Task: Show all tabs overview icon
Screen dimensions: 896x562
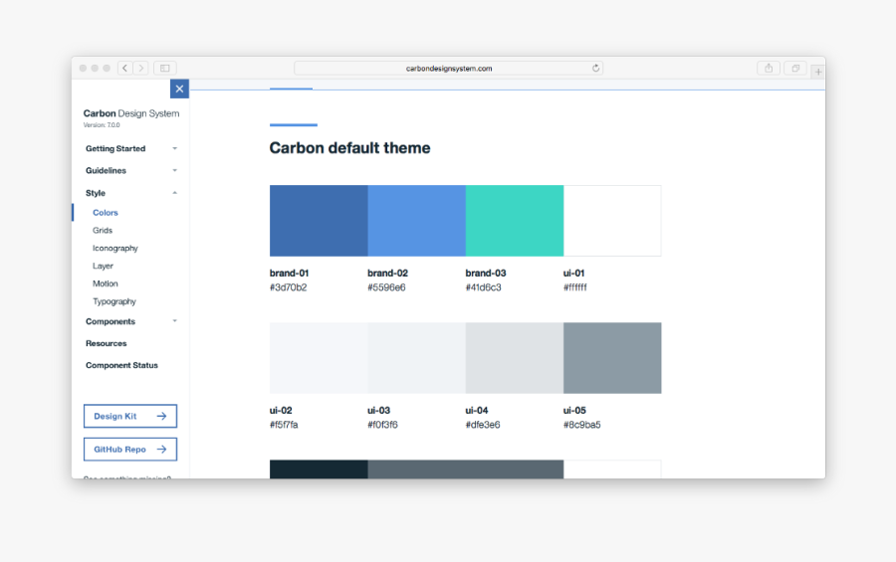Action: [795, 69]
